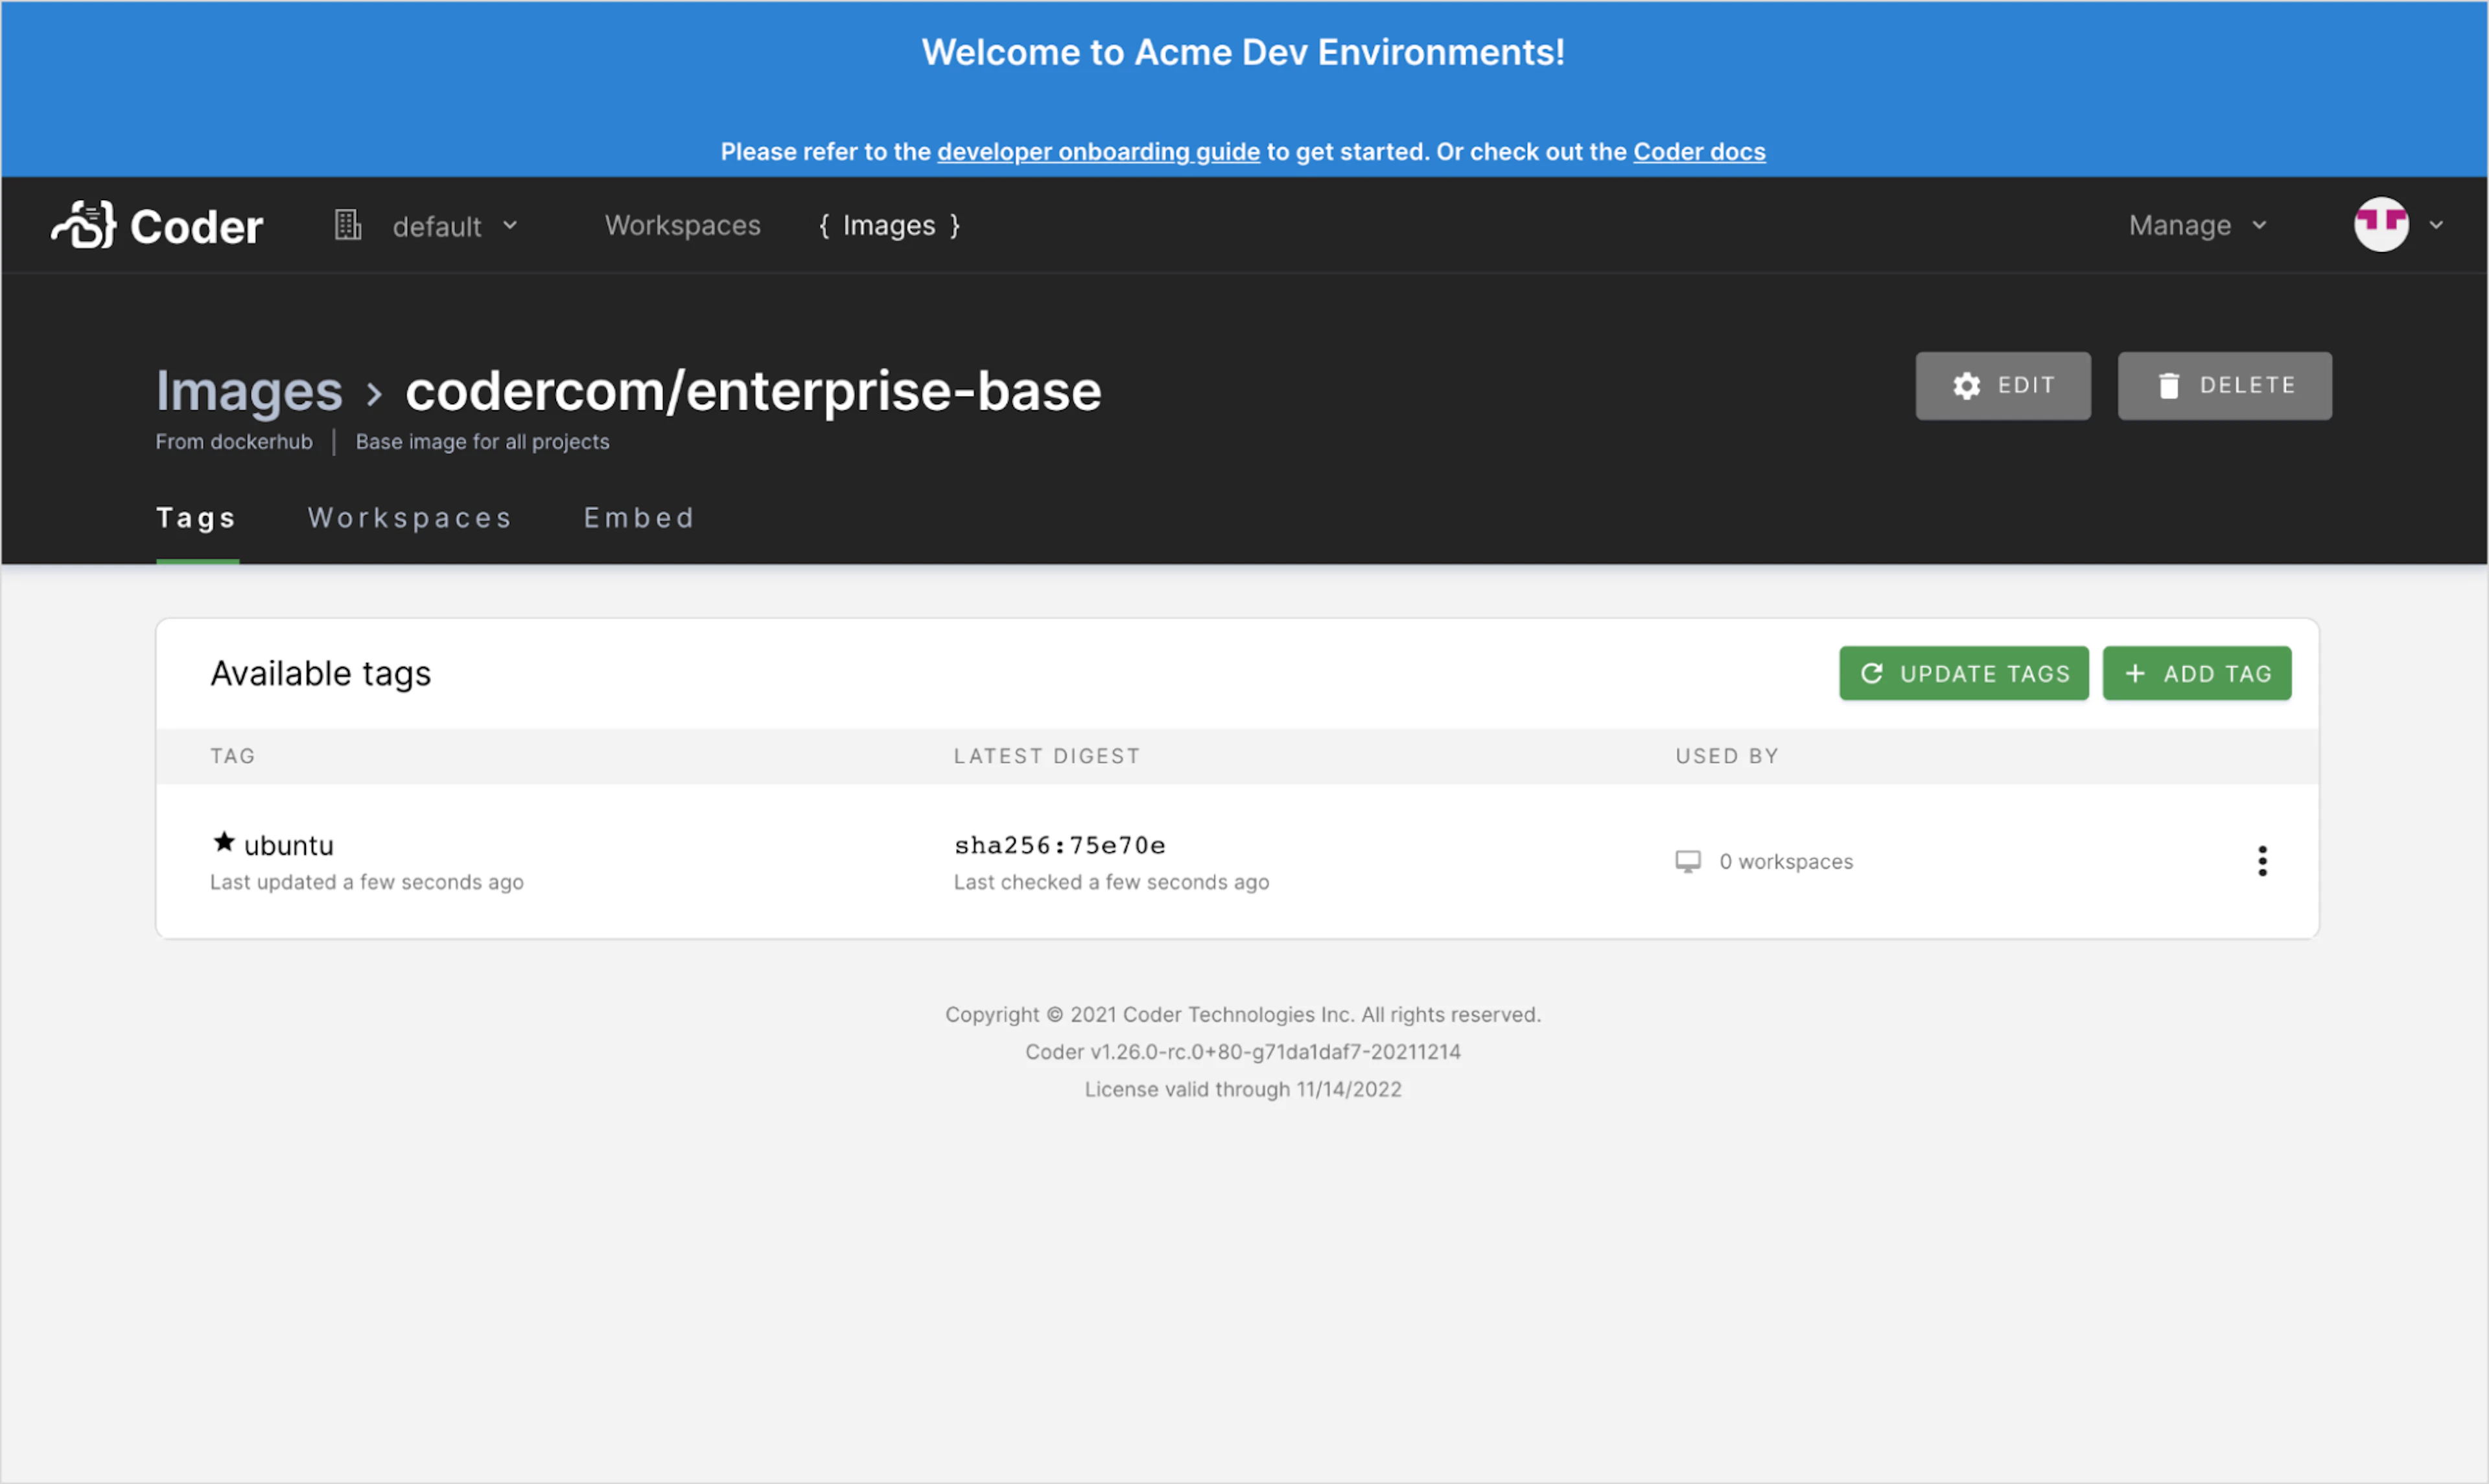Click the 'License valid through 11/14/2022' text

point(1243,1090)
